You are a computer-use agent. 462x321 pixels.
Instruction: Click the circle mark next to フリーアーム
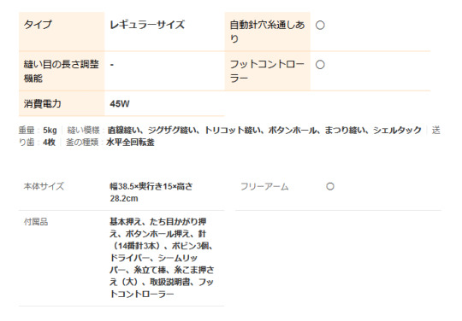coord(330,186)
